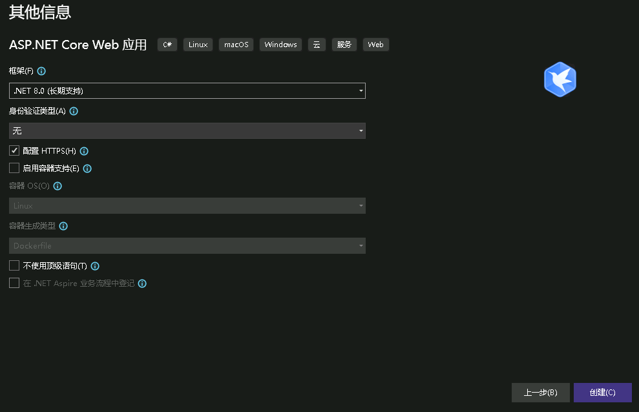Image resolution: width=639 pixels, height=412 pixels.
Task: Click the info icon beside .NET Aspire 业务流程中登记
Action: [142, 283]
